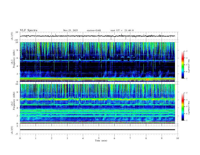
Task: Click the ch.2 "Frequency (kHz)" axis label
Action: (x=14, y=101)
